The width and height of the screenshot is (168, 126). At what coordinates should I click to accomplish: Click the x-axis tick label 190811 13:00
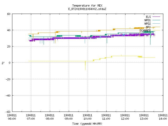pyautogui.click(x=144, y=117)
